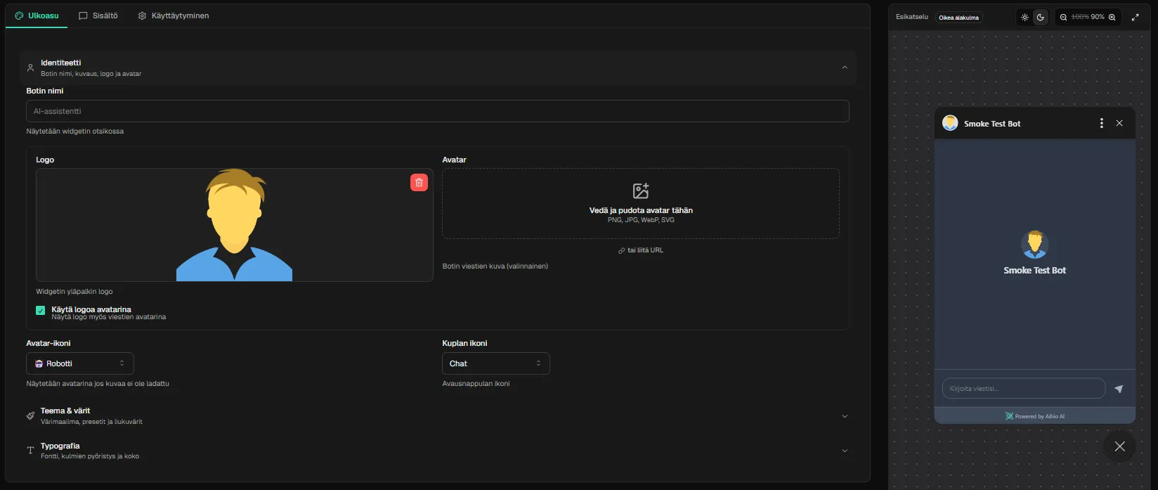Focus the 'Botin nimi' text field
The width and height of the screenshot is (1158, 490).
click(x=437, y=111)
